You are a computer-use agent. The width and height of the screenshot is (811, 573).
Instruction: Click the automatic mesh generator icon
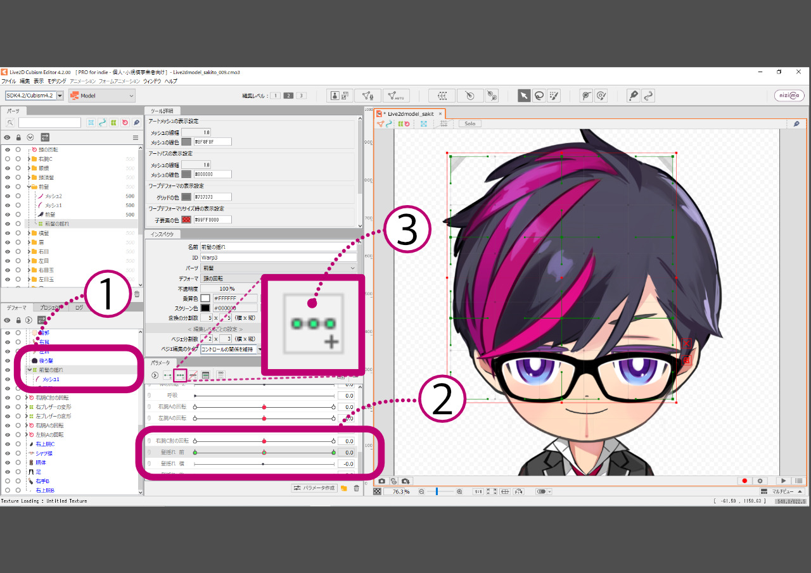tap(398, 96)
